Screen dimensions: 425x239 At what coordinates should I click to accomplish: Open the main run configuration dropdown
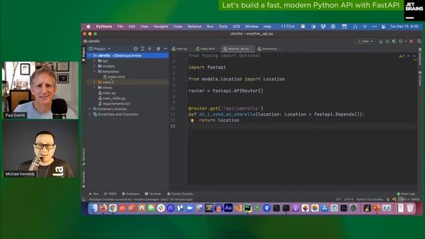(x=365, y=41)
